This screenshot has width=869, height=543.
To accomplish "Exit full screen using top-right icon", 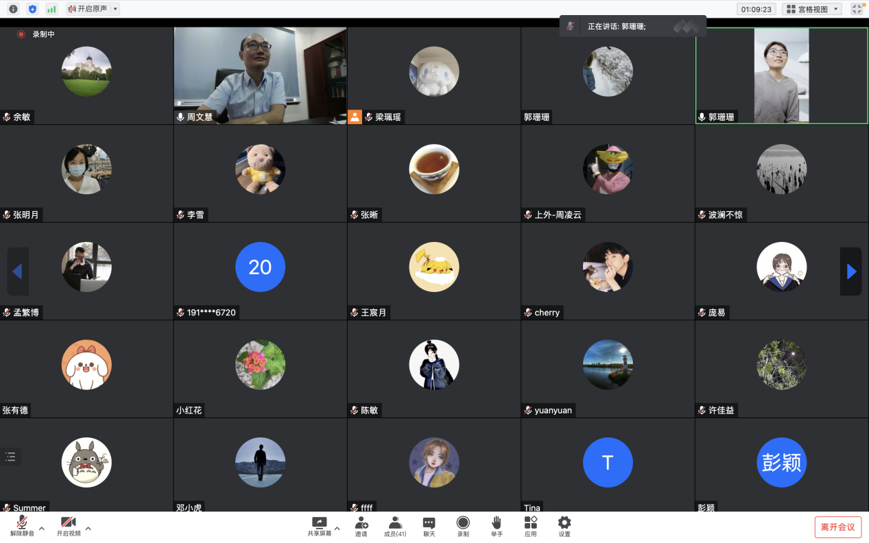I will pyautogui.click(x=857, y=9).
